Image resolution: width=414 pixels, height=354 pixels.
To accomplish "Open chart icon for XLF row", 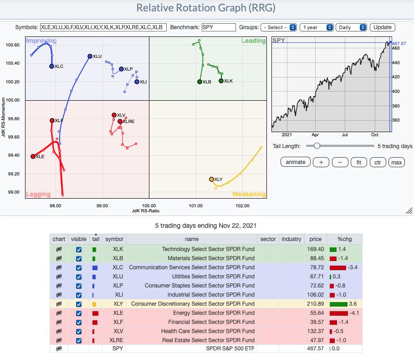I will 59,322.
